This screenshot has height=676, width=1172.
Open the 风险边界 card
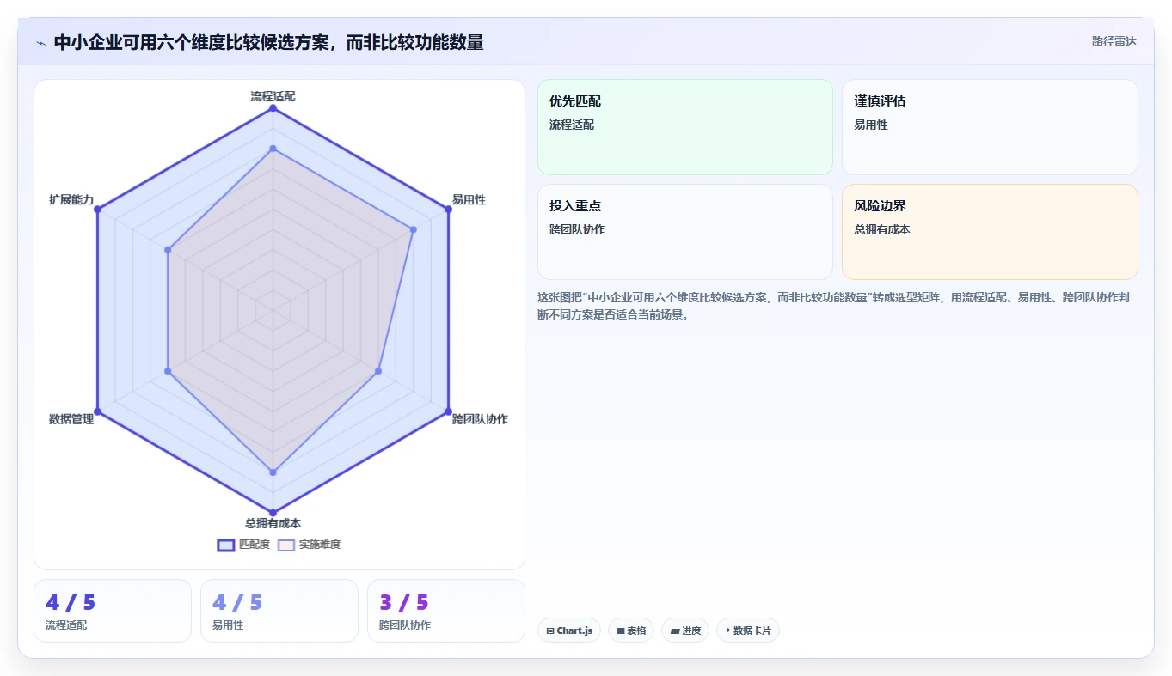[x=990, y=232]
